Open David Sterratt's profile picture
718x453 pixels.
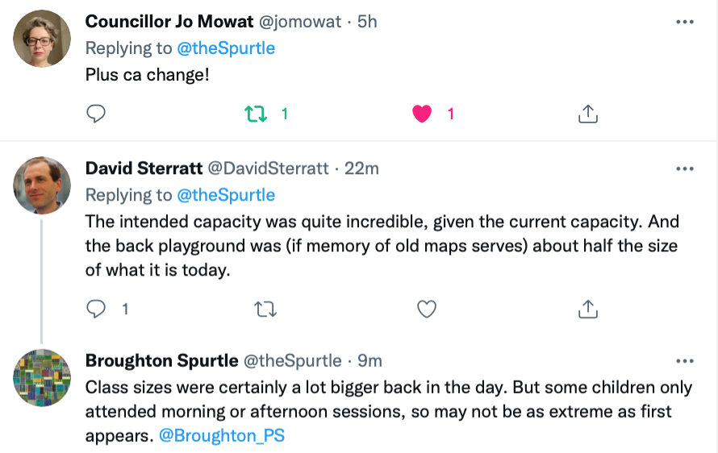[x=42, y=185]
